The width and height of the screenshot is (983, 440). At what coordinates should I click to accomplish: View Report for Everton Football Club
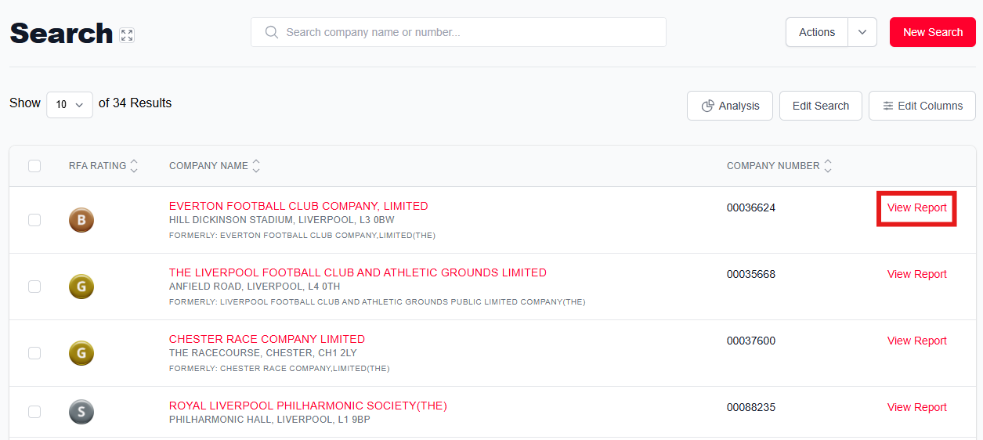(x=916, y=208)
